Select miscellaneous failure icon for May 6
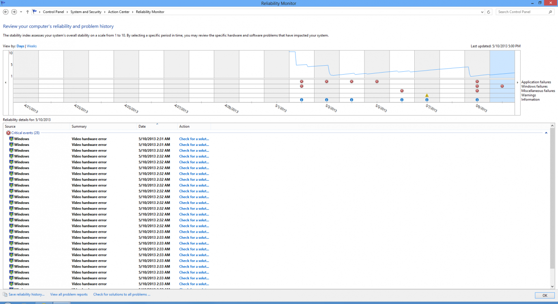Screen dimensions: 558x304 click(402, 91)
